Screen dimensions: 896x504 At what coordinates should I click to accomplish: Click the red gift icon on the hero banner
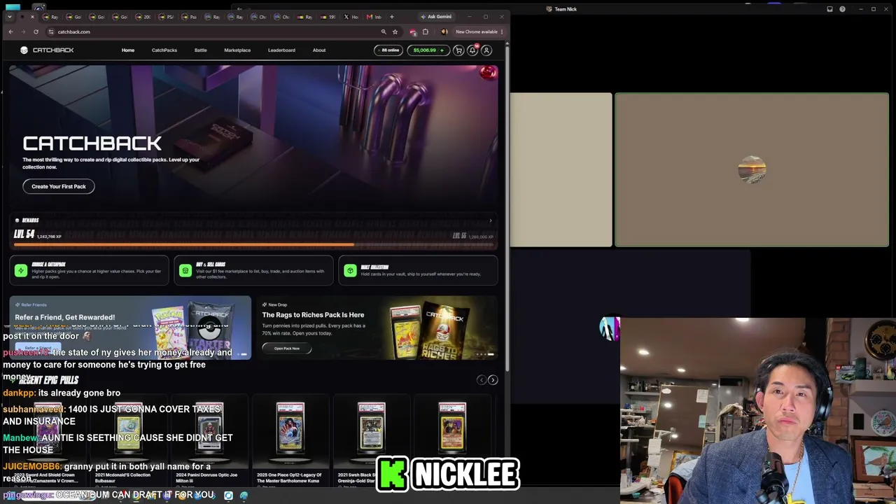[488, 72]
